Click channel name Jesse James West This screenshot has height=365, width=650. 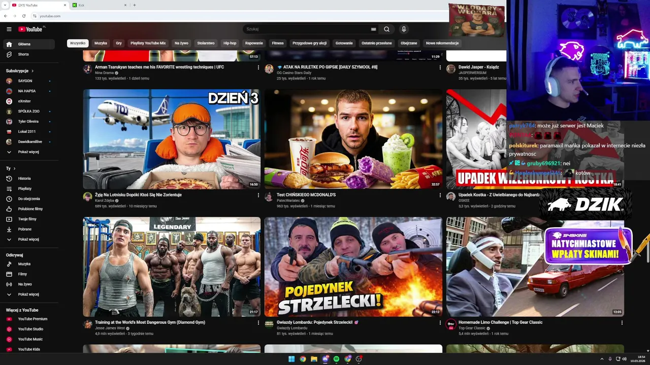tap(109, 328)
